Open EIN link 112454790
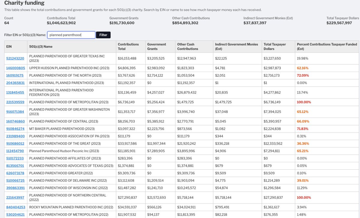Screen dimensions: 360x218 15,151
